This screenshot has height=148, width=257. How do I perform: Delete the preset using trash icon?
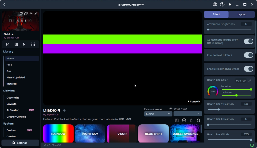pos(191,120)
